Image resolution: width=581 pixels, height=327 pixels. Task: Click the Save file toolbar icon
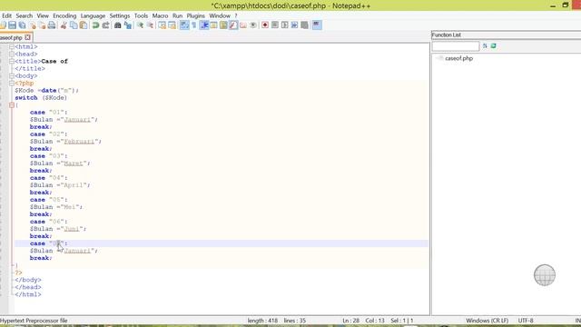pos(12,25)
